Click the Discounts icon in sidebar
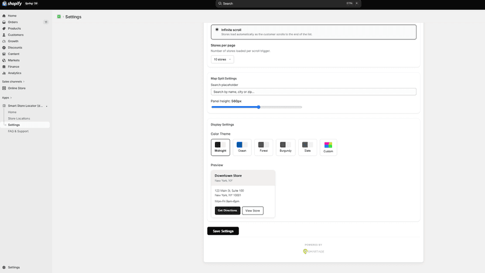Image resolution: width=485 pixels, height=273 pixels. pyautogui.click(x=4, y=47)
